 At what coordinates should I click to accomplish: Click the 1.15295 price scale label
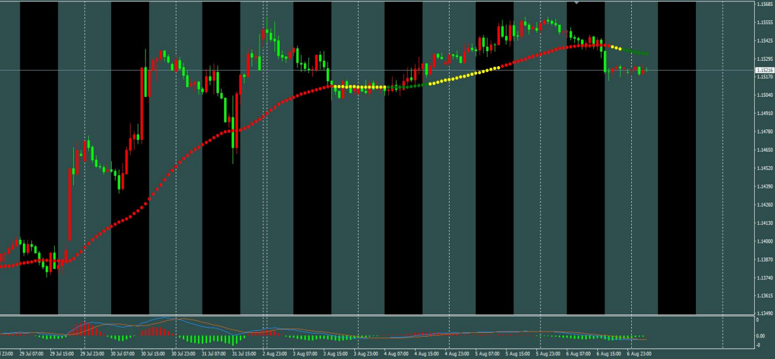765,59
